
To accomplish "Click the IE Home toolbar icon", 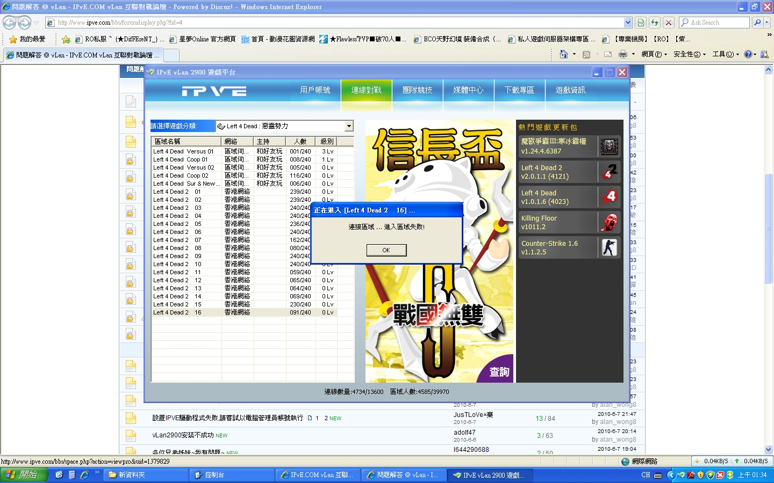I will (563, 54).
